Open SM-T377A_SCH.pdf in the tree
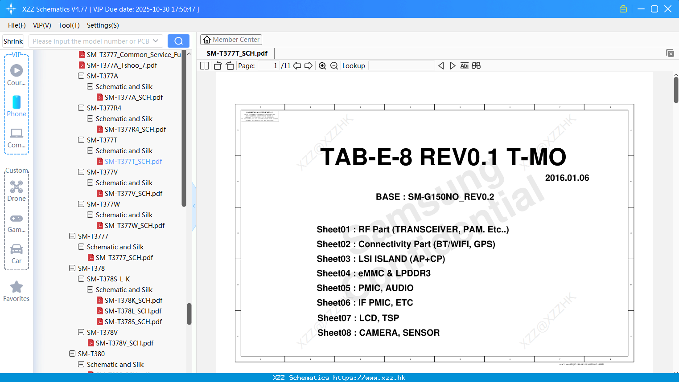Viewport: 679px width, 382px height. [x=134, y=97]
